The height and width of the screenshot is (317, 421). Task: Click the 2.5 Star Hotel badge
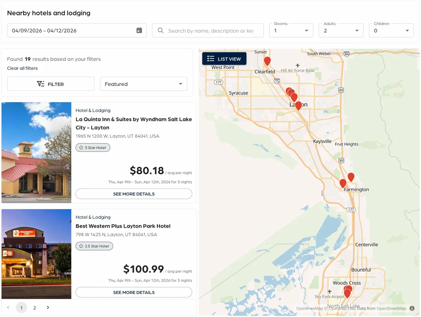[x=94, y=246]
